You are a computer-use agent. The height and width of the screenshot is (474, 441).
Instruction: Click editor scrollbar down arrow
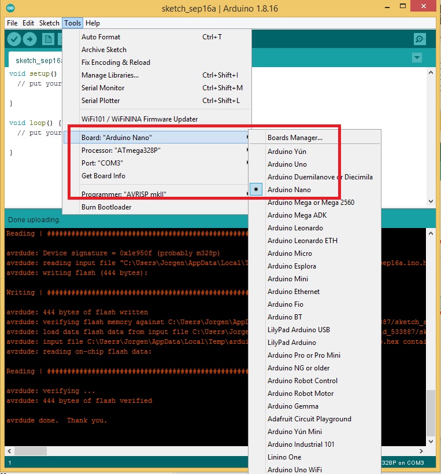(x=431, y=201)
